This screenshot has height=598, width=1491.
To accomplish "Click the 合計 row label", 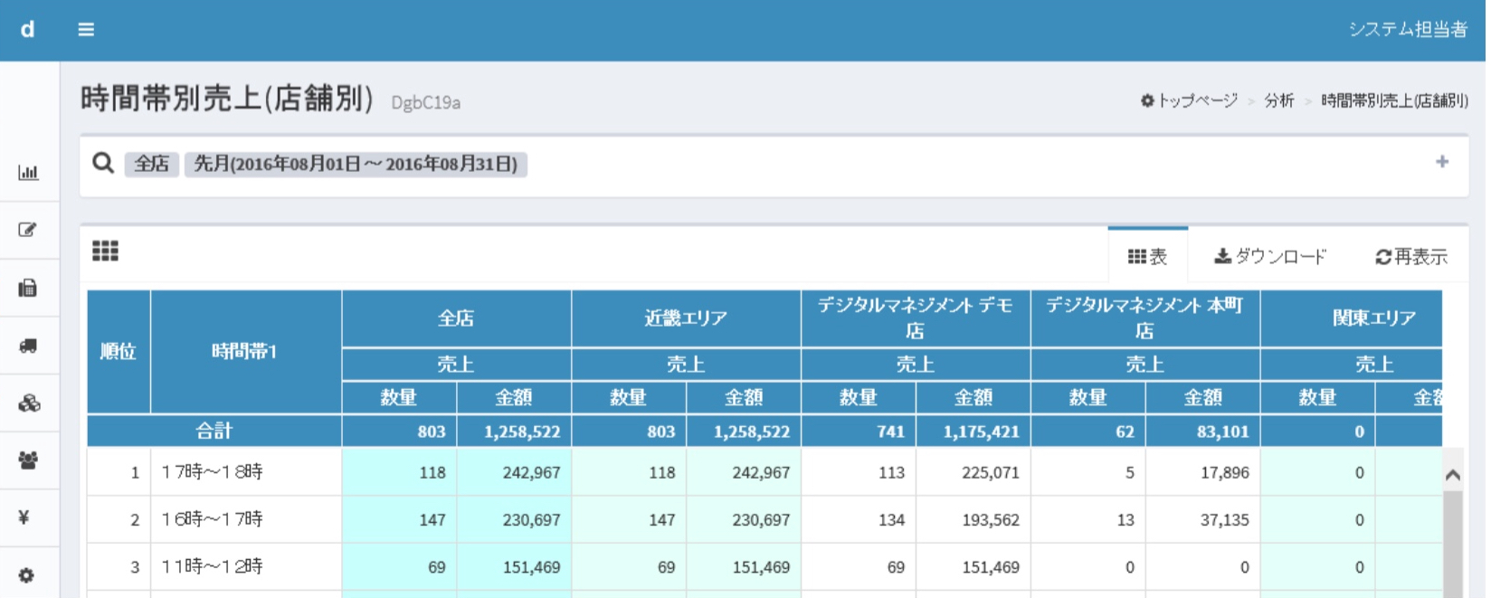I will [x=214, y=431].
